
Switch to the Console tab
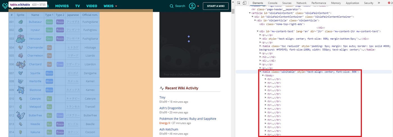pyautogui.click(x=272, y=3)
